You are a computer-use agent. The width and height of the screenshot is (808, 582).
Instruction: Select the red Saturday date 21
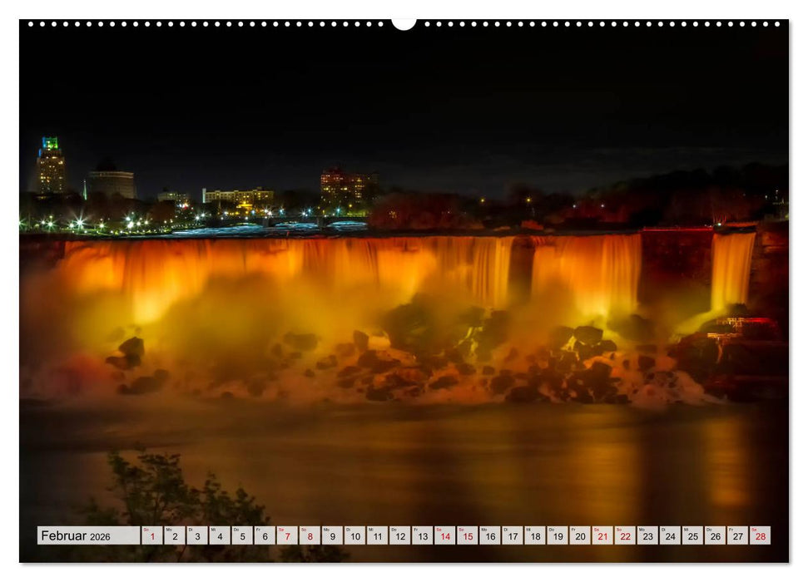[602, 536]
